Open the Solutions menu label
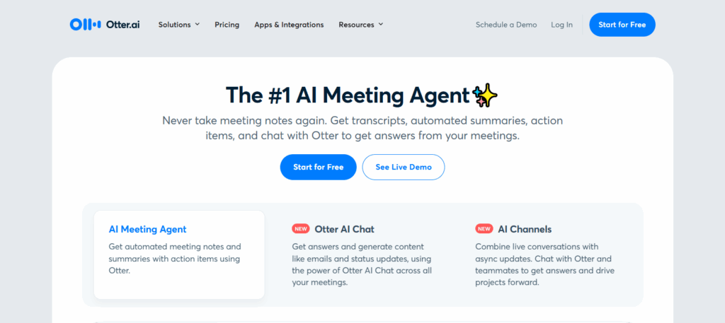Viewport: 725px width, 323px height. (x=174, y=25)
